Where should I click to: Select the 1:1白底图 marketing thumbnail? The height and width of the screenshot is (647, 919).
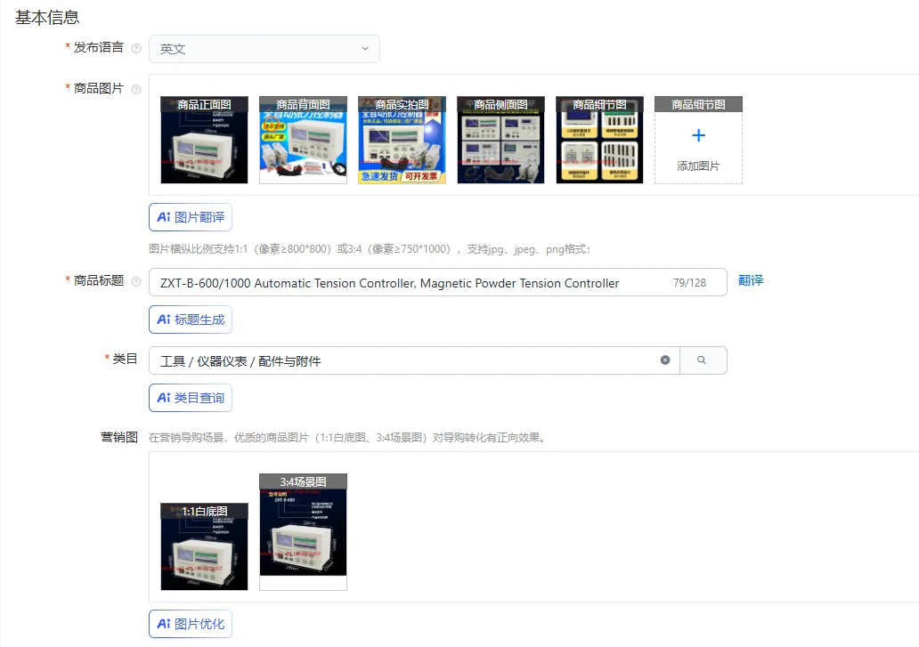[204, 546]
